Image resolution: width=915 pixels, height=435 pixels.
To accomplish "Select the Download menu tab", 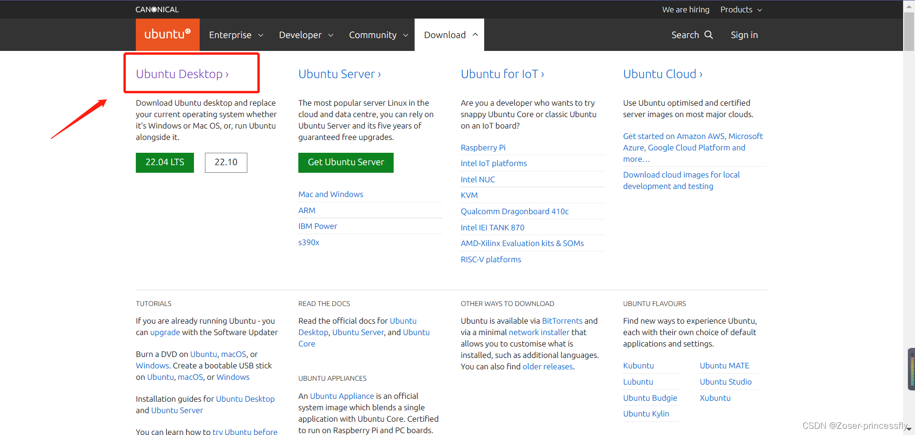I will tap(449, 35).
